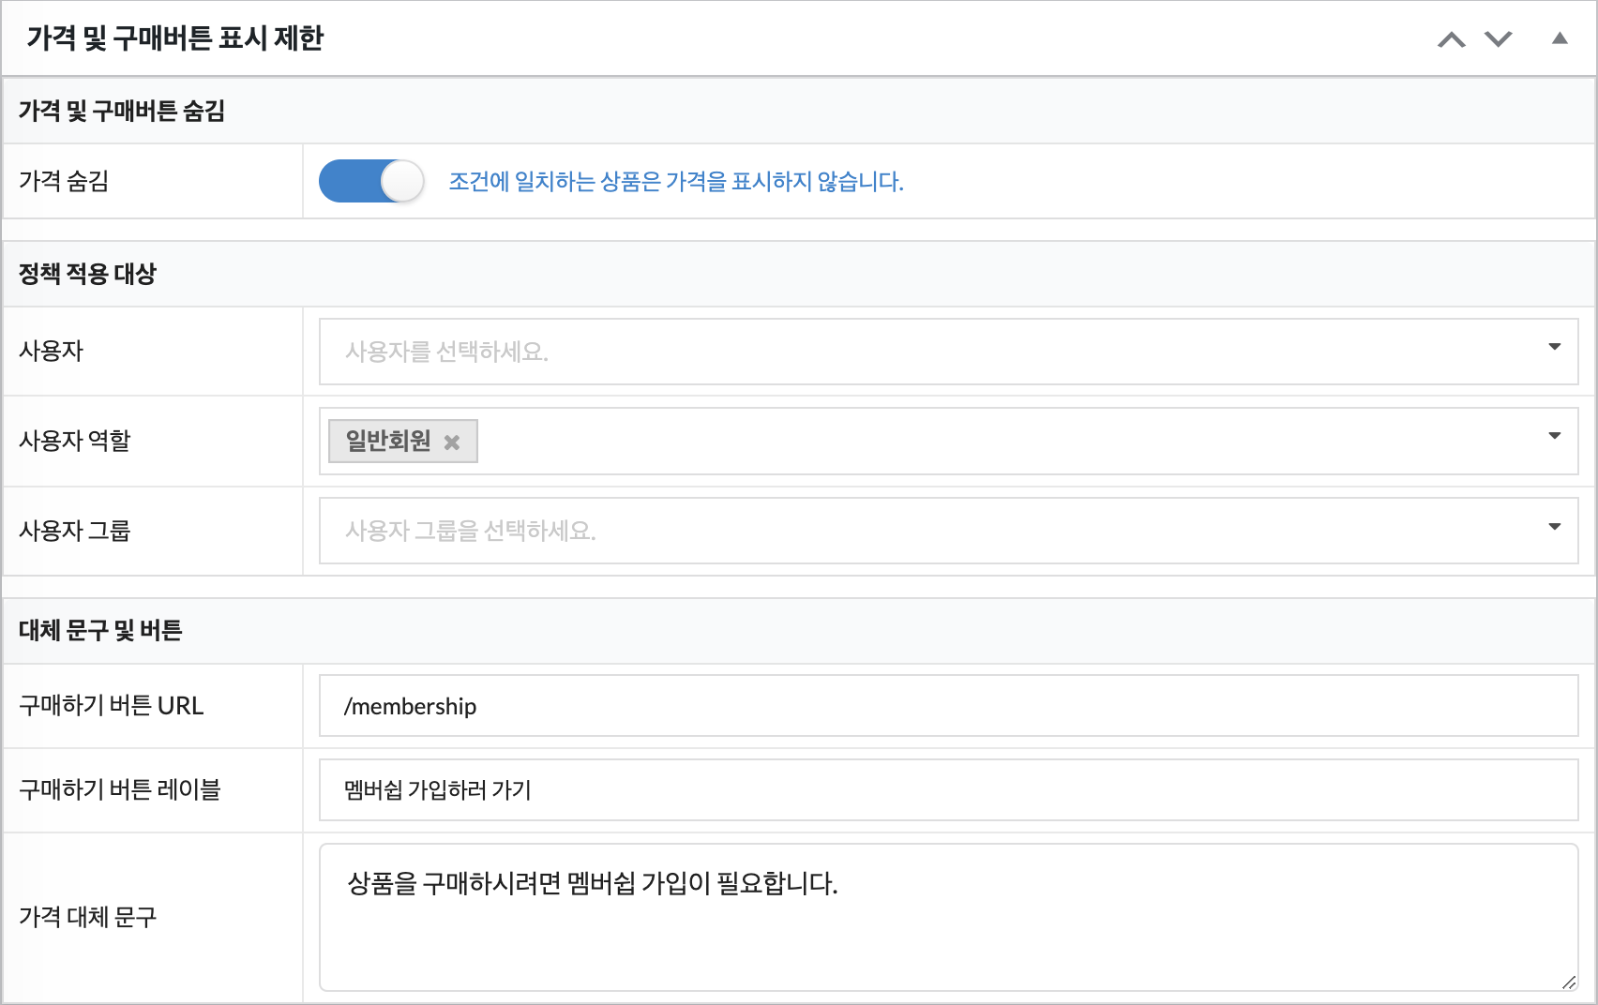
Task: Open the 사용자 그룹 dropdown arrow
Action: tap(1554, 527)
